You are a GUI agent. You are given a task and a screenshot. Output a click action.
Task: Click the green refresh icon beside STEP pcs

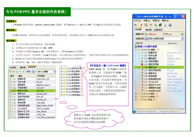tap(183, 34)
